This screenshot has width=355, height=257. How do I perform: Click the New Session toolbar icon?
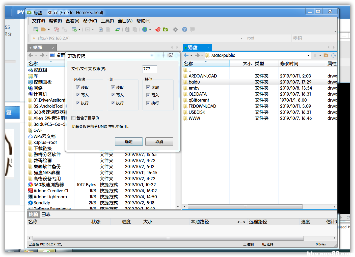[x=36, y=29]
